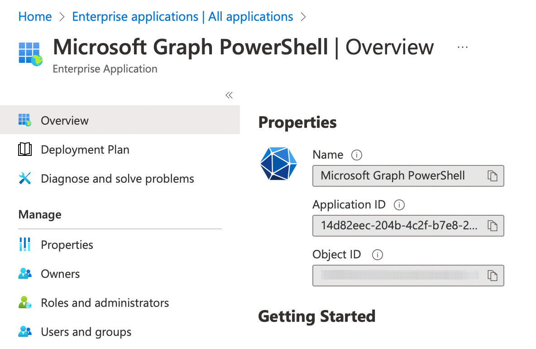Viewport: 536px width, 349px height.
Task: Open Enterprise applications | All applications breadcrumb
Action: tap(182, 16)
